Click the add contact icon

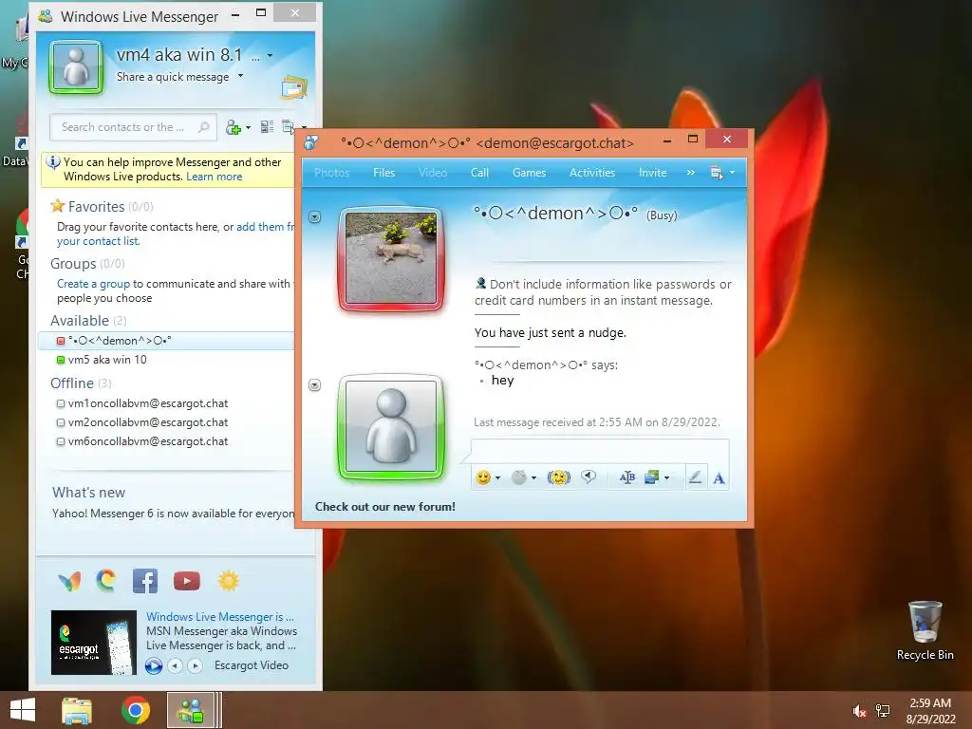click(x=234, y=127)
